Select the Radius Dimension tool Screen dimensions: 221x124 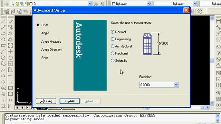pos(218,47)
